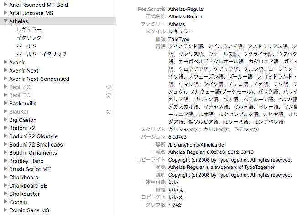This screenshot has height=215, width=297.
Task: Click the full name Athelas Regular
Action: (186, 17)
